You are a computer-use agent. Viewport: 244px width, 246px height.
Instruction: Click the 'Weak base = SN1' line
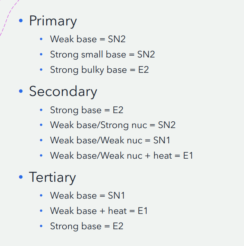point(88,195)
